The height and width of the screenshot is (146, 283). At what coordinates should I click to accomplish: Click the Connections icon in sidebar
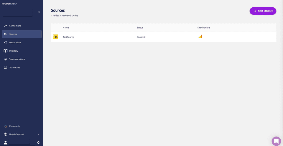tap(5, 26)
